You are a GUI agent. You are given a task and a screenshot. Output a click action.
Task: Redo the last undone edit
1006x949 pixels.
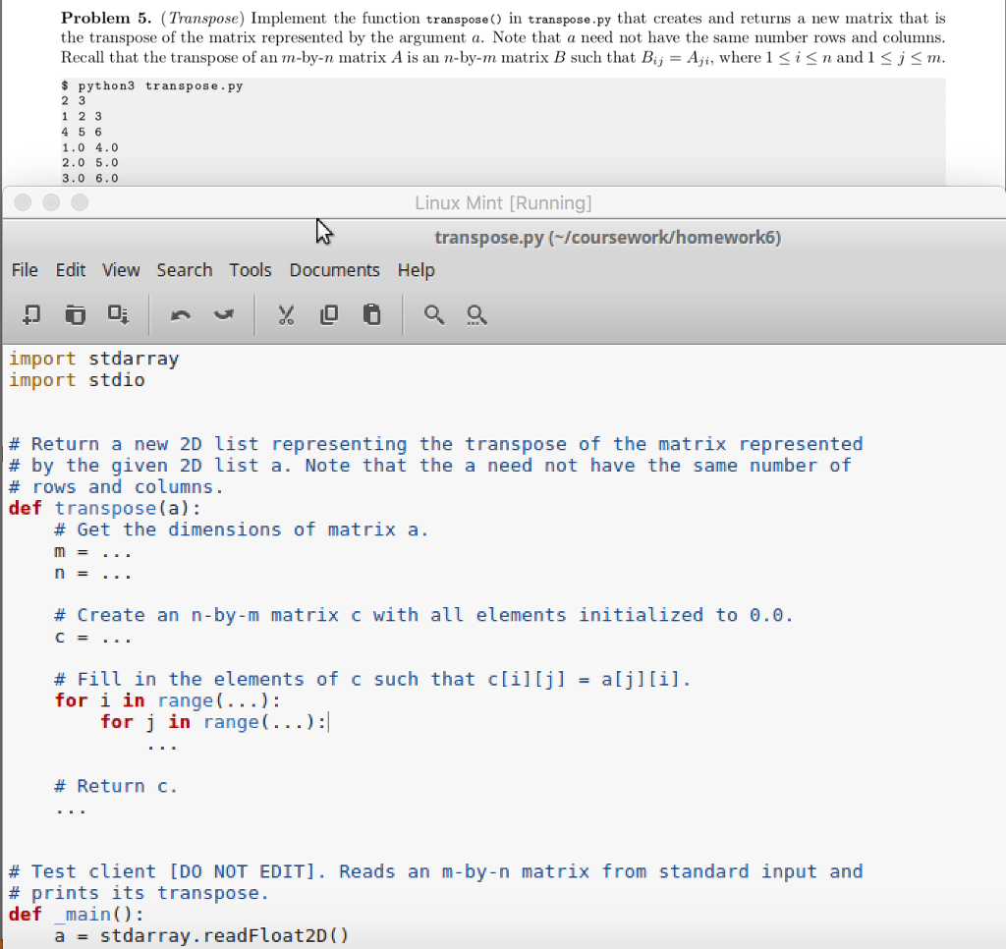[223, 315]
